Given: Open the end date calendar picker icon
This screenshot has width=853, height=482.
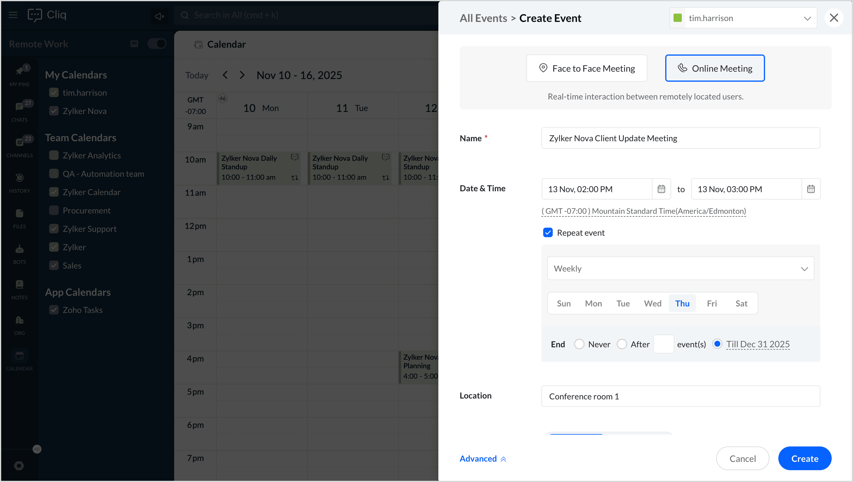Looking at the screenshot, I should 811,189.
